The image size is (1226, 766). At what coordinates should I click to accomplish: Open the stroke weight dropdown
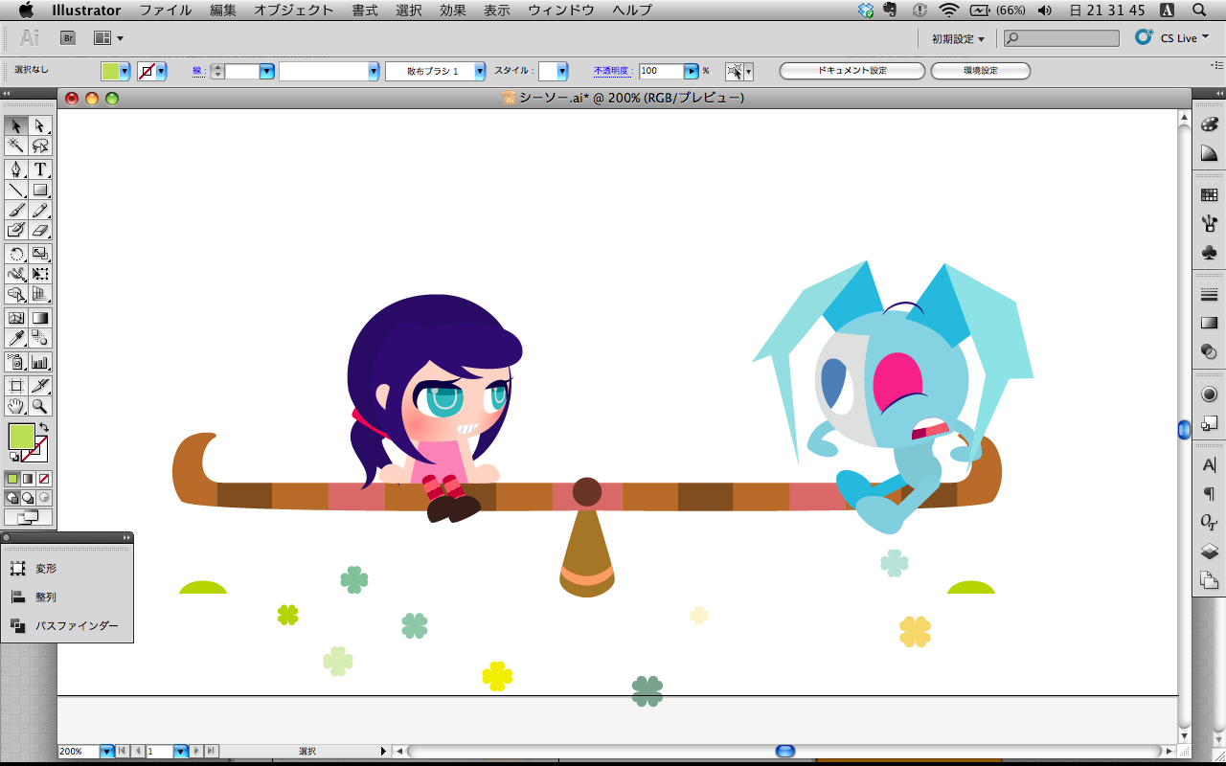pyautogui.click(x=266, y=71)
